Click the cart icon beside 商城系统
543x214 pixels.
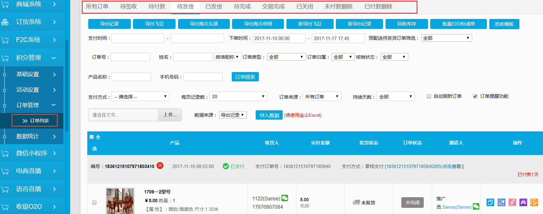[x=5, y=4]
